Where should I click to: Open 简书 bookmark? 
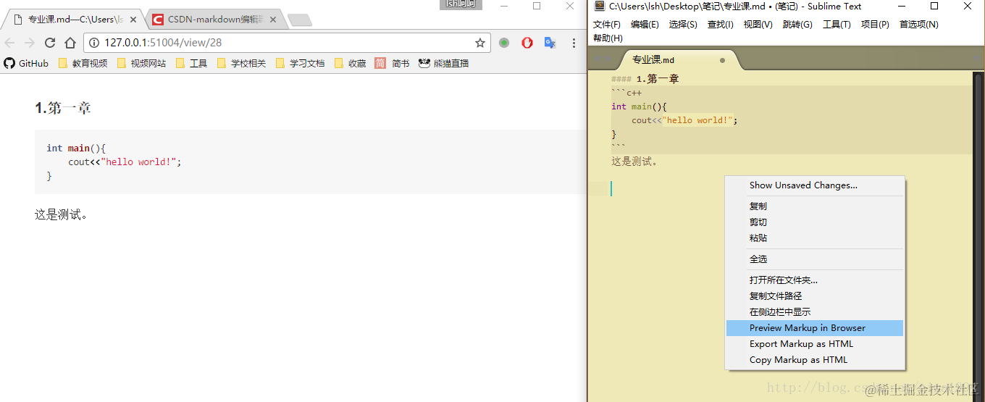pyautogui.click(x=392, y=63)
